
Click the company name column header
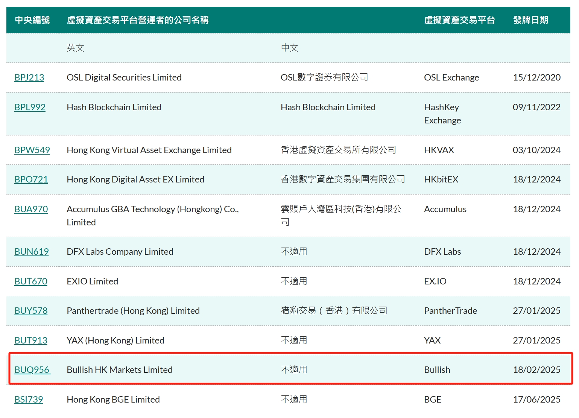tap(137, 20)
